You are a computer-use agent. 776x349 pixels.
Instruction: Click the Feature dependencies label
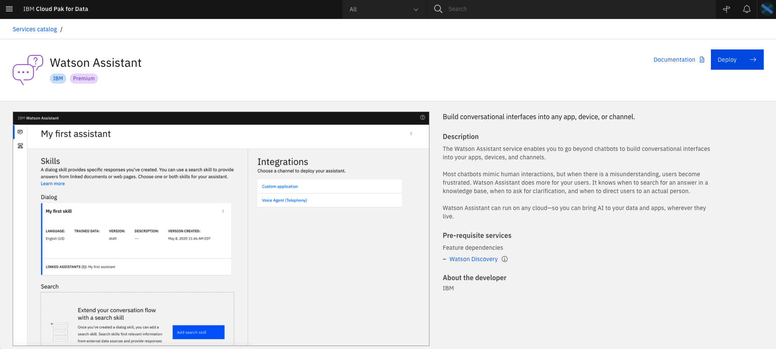(x=473, y=248)
